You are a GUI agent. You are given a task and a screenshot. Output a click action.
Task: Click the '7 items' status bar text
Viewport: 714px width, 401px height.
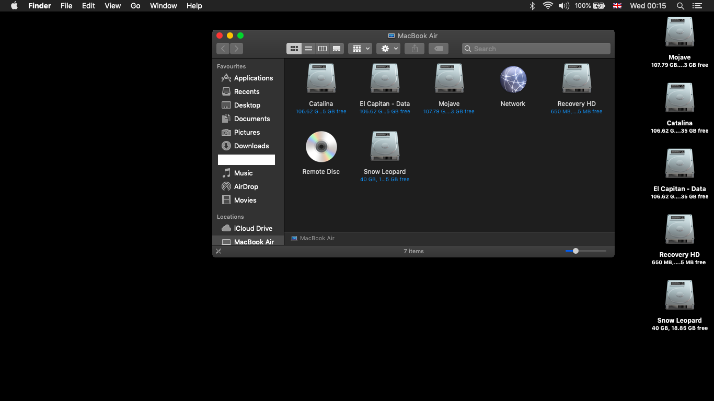[x=413, y=251]
